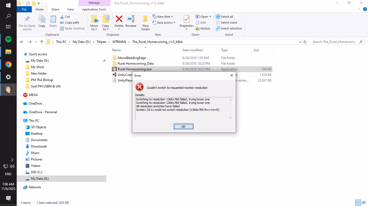Viewport: 368px width, 206px height.
Task: Select the Rural Homecoming.exe file
Action: point(192,69)
